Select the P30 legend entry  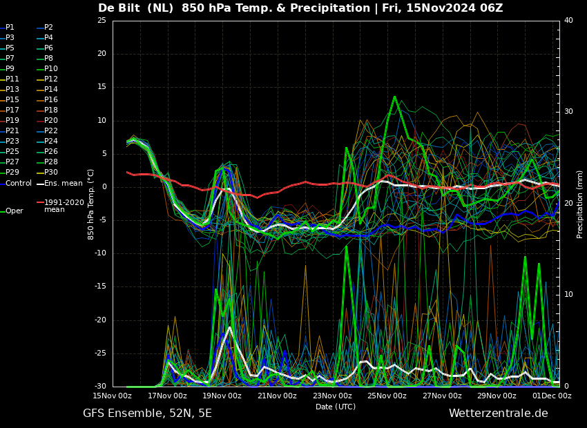point(51,173)
